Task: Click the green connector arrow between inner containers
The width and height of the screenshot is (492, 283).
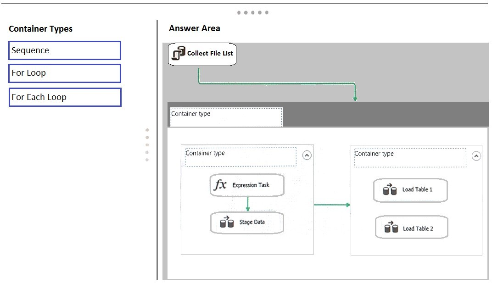Action: (332, 205)
